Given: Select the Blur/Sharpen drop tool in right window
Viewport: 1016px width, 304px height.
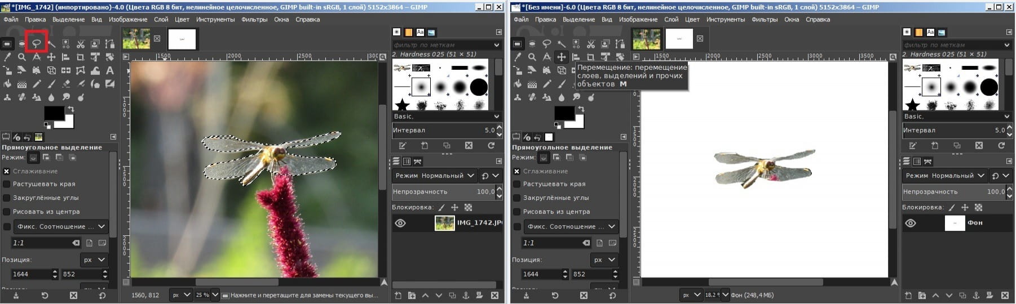Looking at the screenshot, I should (x=561, y=97).
